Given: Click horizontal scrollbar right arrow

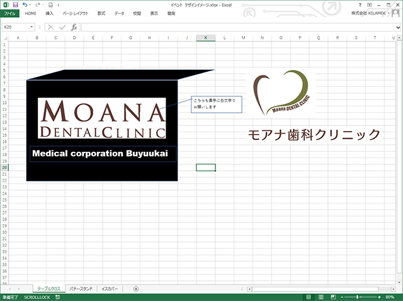Looking at the screenshot, I should (393, 289).
